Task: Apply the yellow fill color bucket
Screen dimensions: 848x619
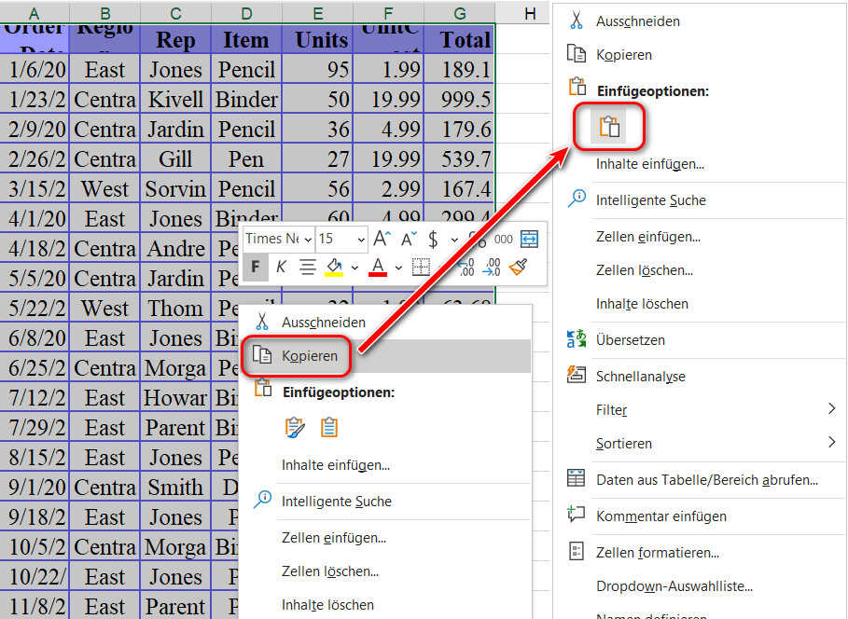Action: pyautogui.click(x=334, y=268)
